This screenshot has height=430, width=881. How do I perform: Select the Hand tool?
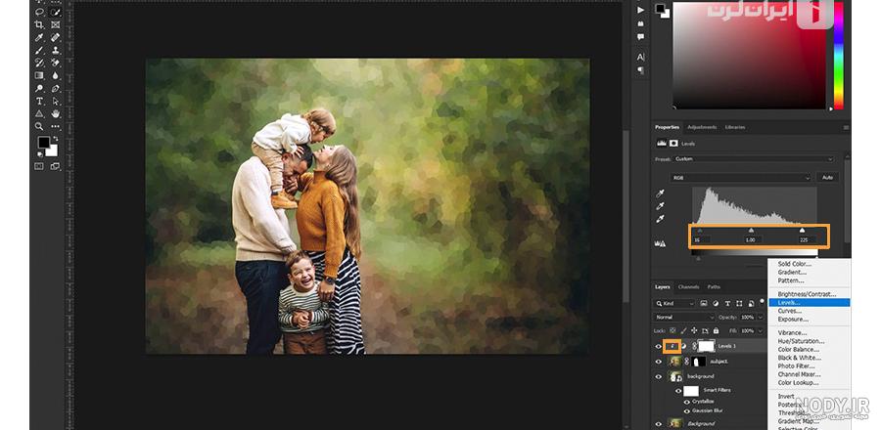(x=55, y=113)
